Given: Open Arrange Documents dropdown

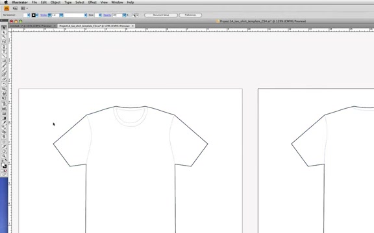Looking at the screenshot, I should [24, 8].
